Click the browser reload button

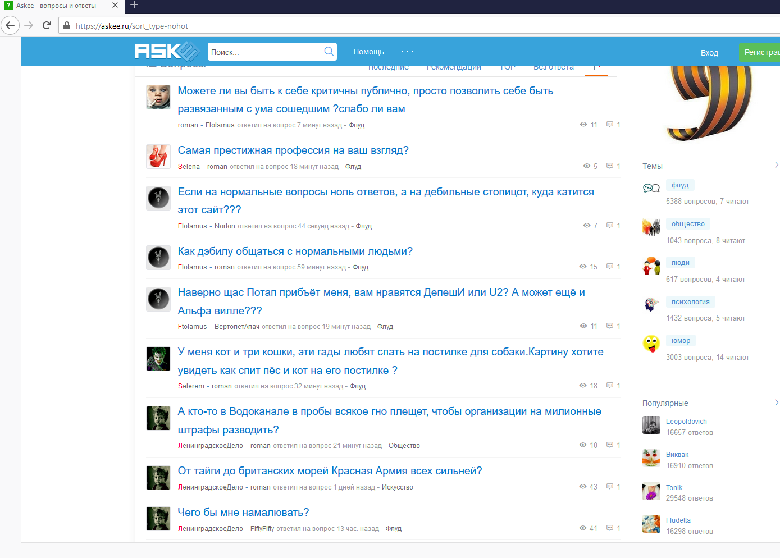pyautogui.click(x=47, y=25)
